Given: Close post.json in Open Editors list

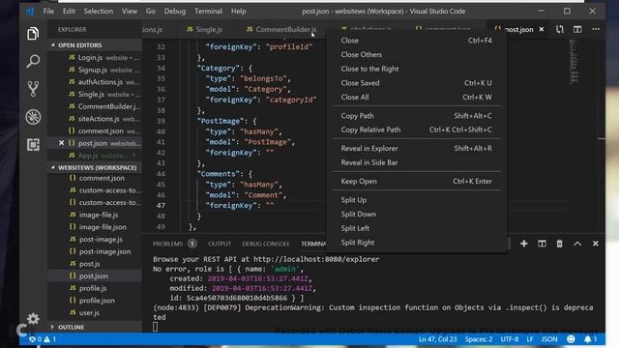Looking at the screenshot, I should 61,143.
